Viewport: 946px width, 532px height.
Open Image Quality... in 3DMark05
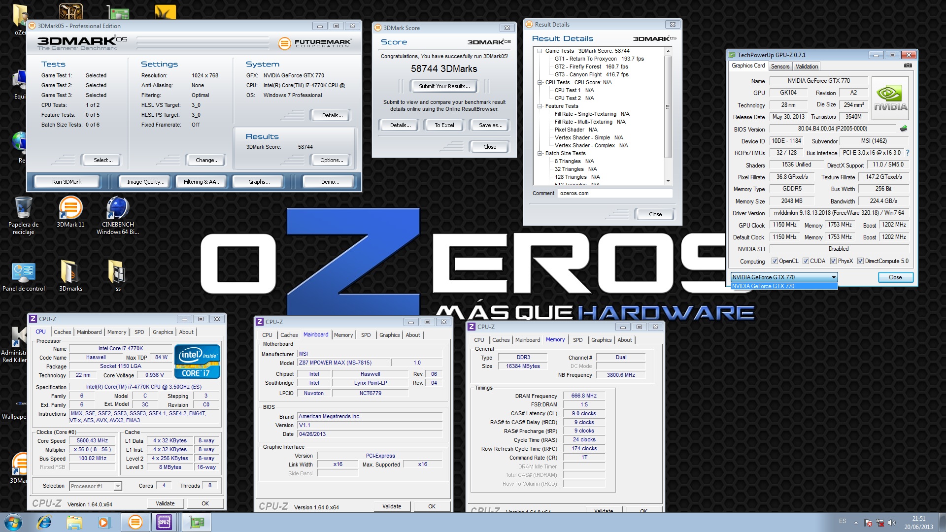(145, 182)
